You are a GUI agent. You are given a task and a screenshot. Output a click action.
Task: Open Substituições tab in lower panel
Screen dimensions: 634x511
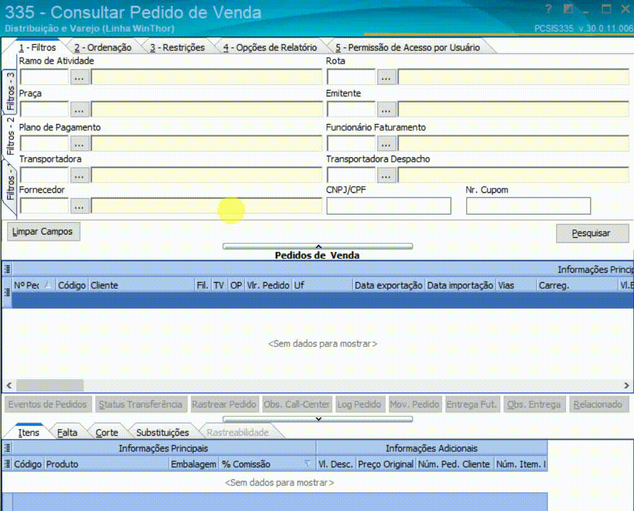coord(162,432)
